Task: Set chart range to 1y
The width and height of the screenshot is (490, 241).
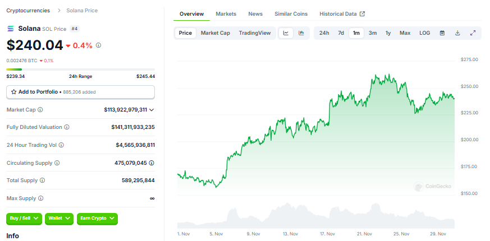Action: [x=388, y=33]
